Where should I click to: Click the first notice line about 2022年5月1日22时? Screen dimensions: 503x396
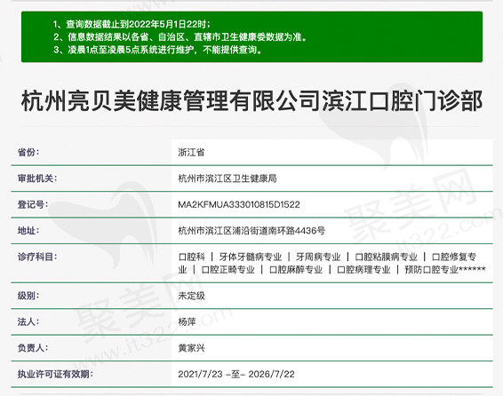click(x=132, y=24)
